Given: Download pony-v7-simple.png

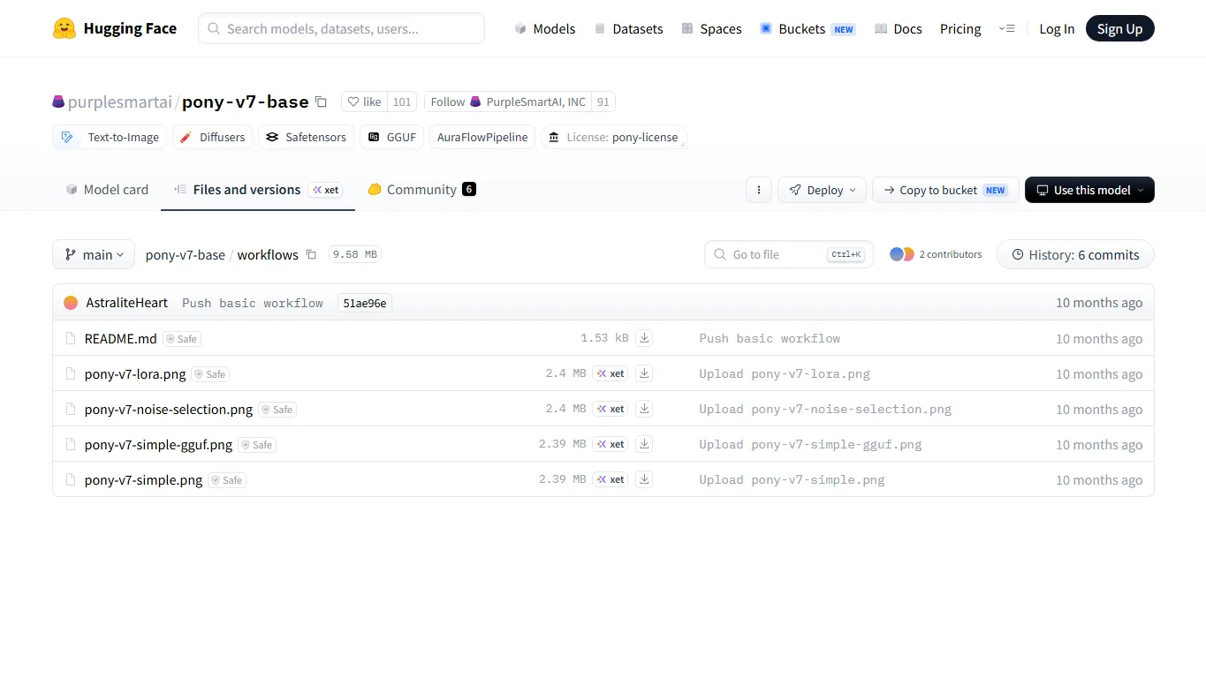Looking at the screenshot, I should 645,479.
